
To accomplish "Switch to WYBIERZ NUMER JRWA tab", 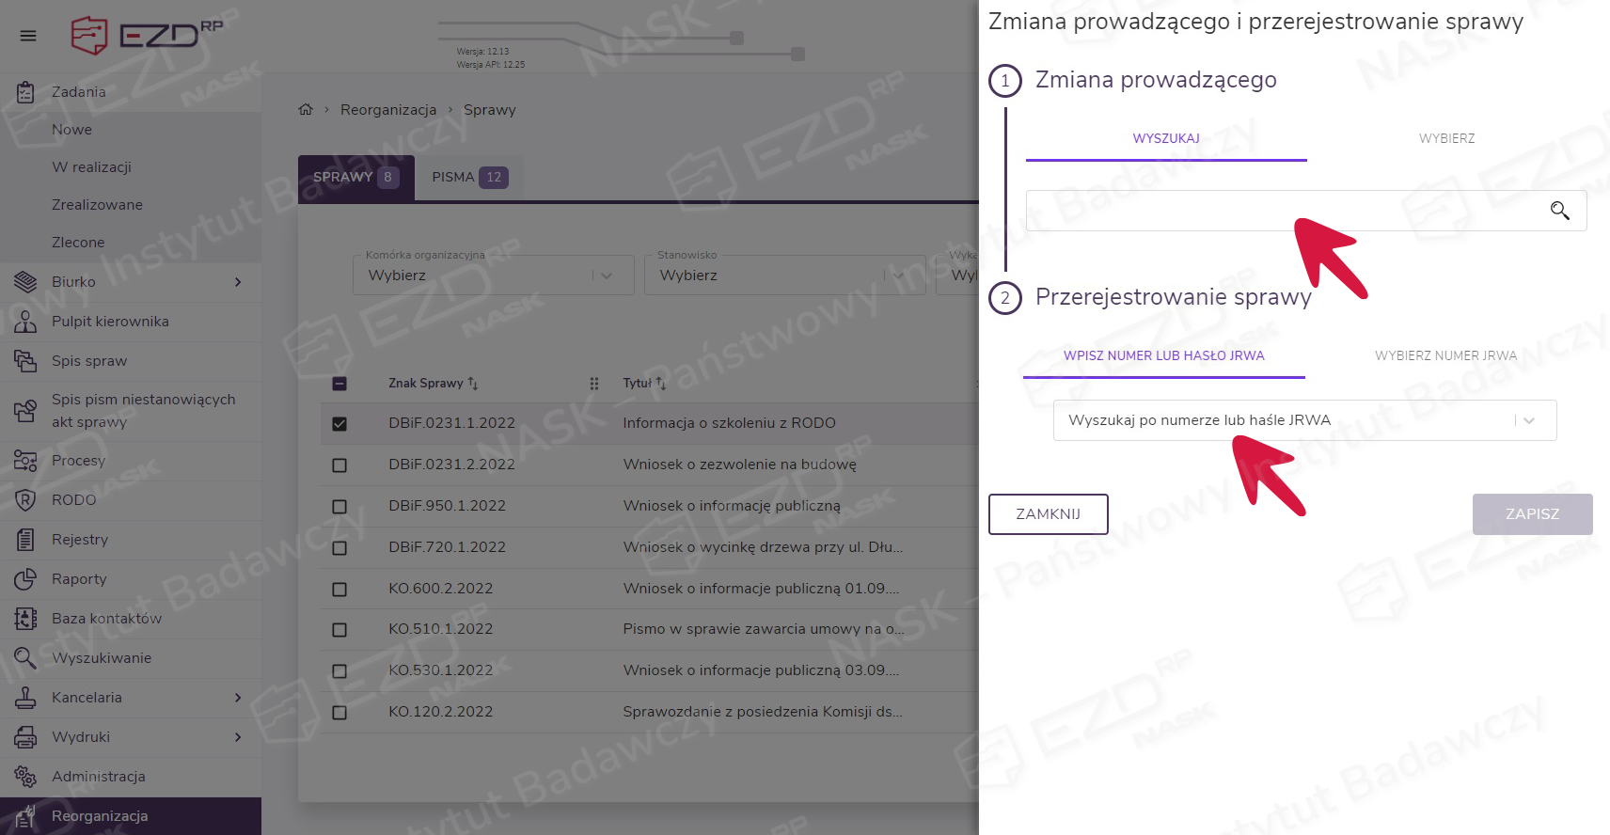I will tap(1445, 355).
